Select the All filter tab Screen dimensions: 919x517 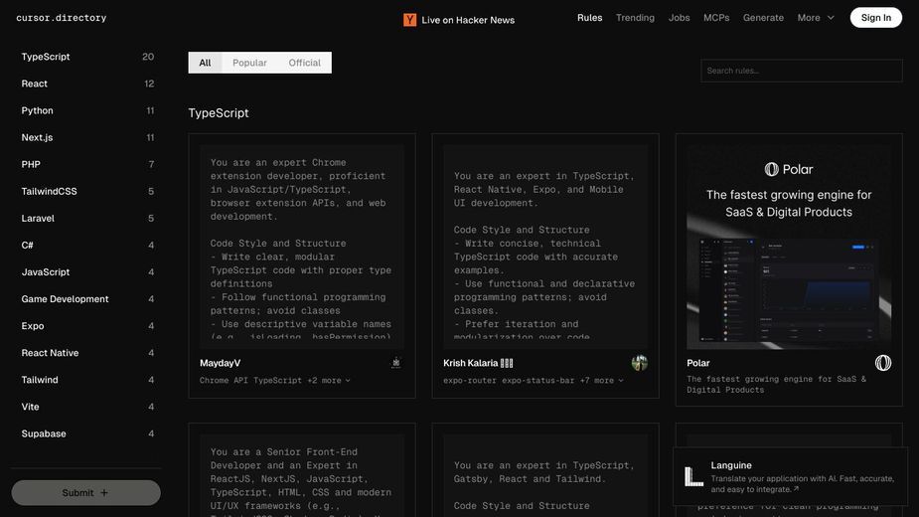[205, 63]
